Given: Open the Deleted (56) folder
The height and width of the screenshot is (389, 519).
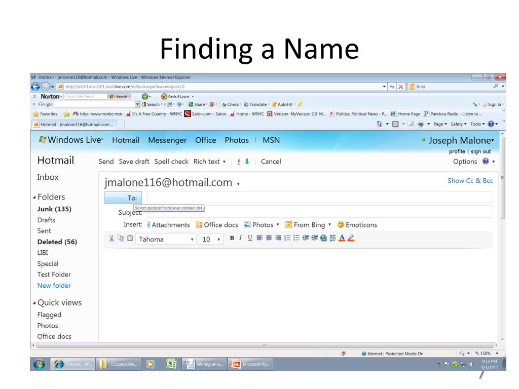Looking at the screenshot, I should pyautogui.click(x=57, y=242).
